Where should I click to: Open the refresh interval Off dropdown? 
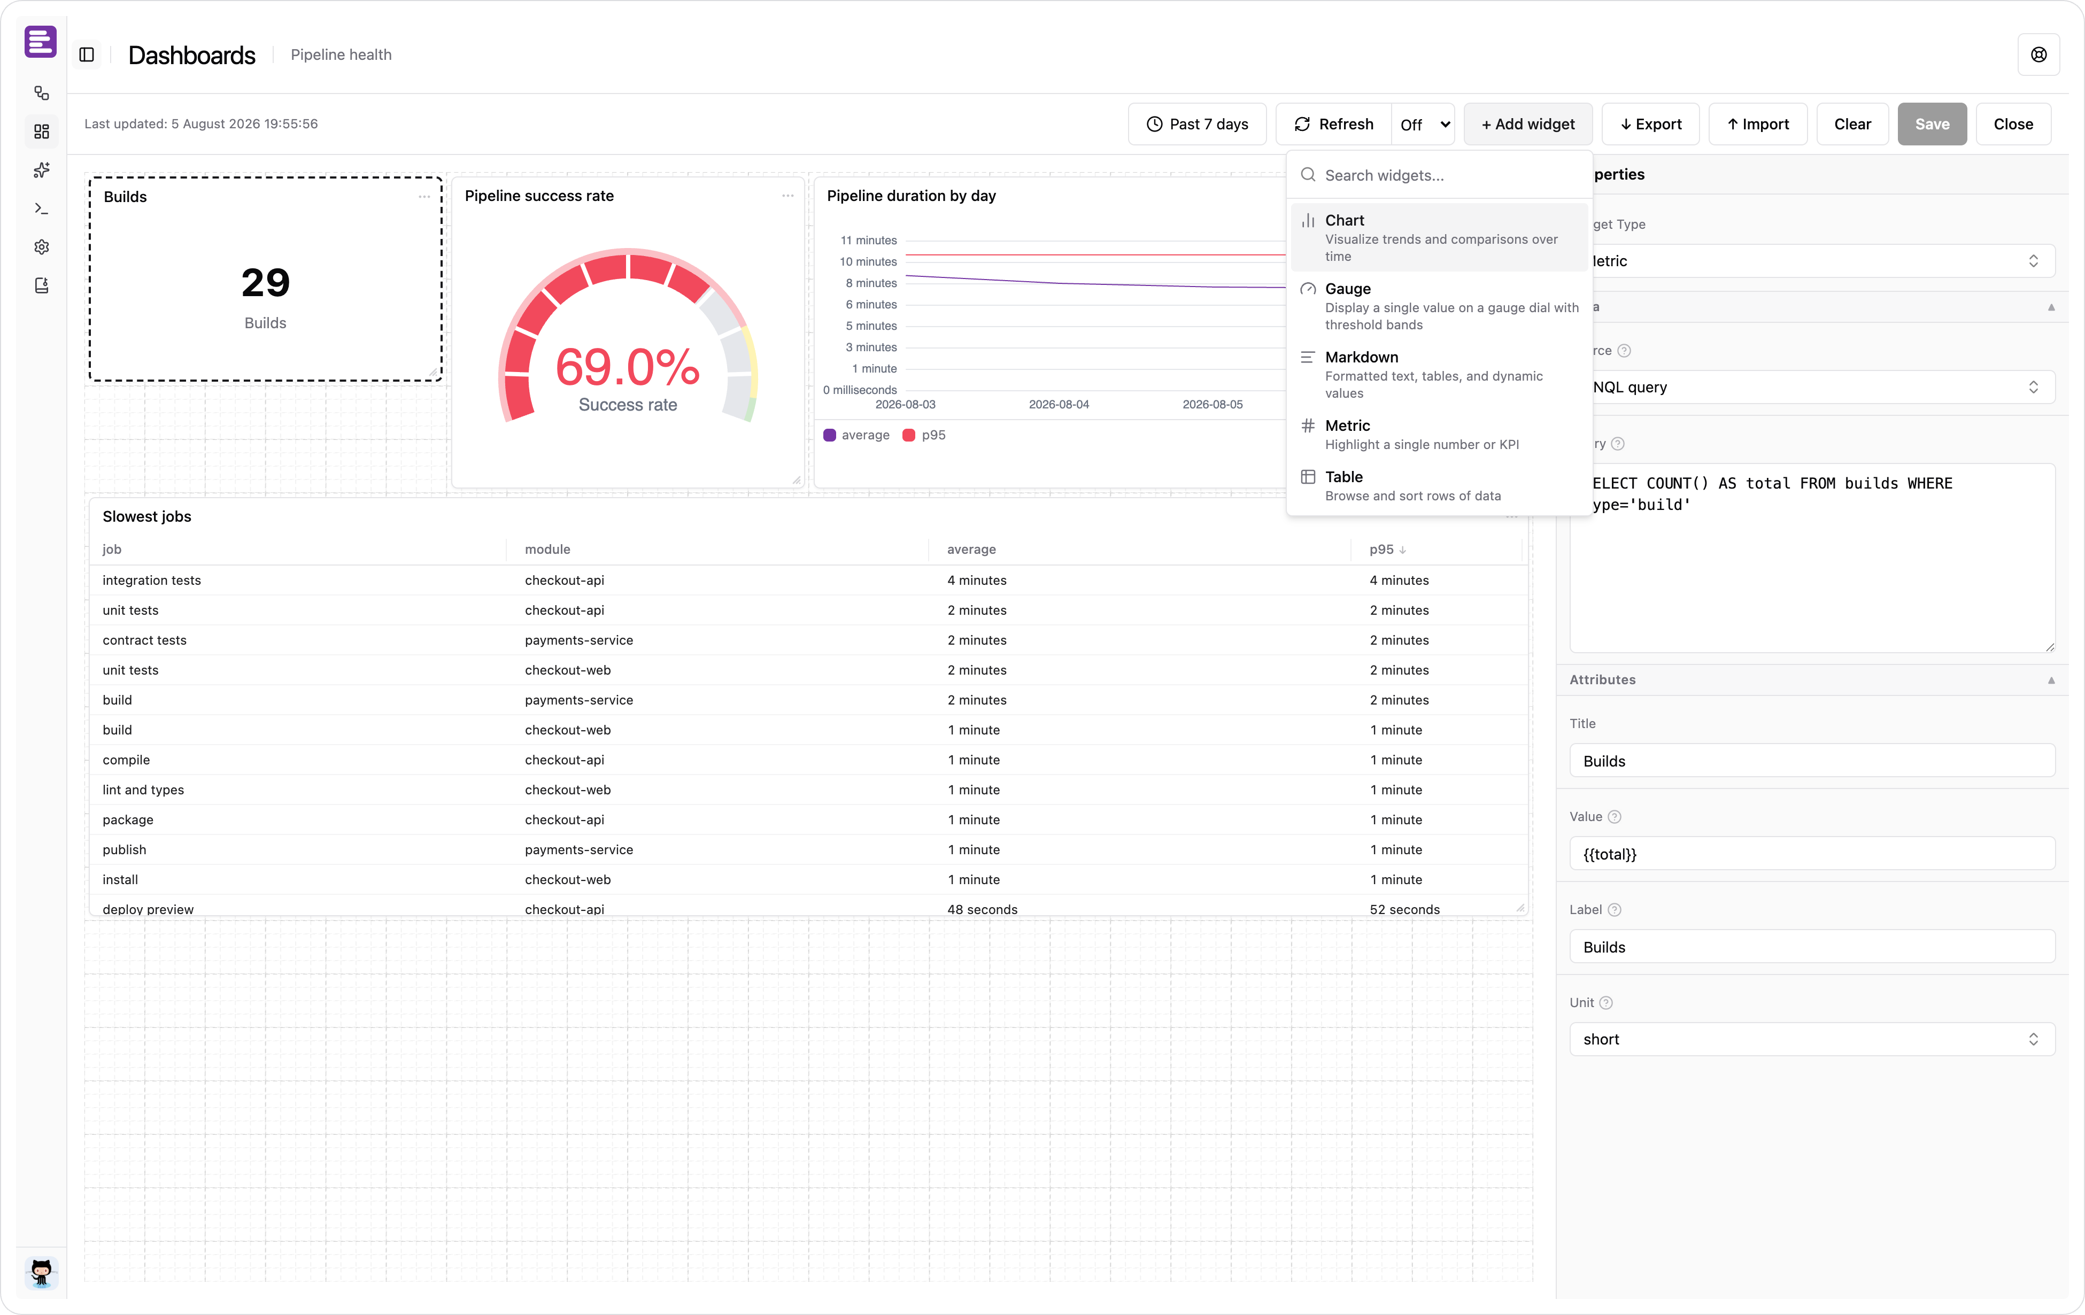(x=1424, y=125)
